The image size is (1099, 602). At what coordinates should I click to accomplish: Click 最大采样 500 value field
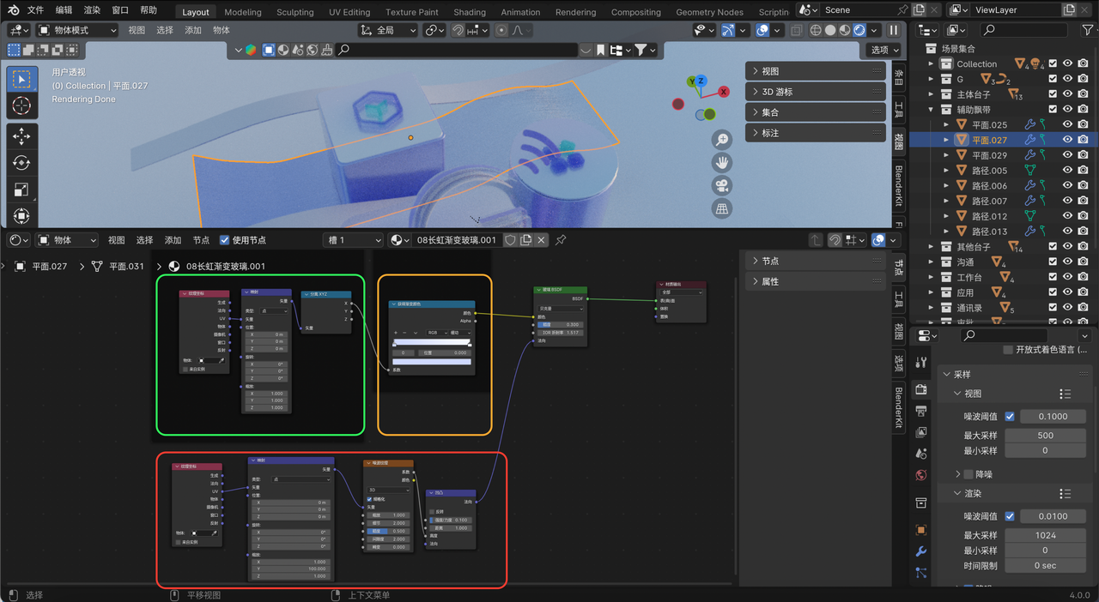coord(1045,435)
